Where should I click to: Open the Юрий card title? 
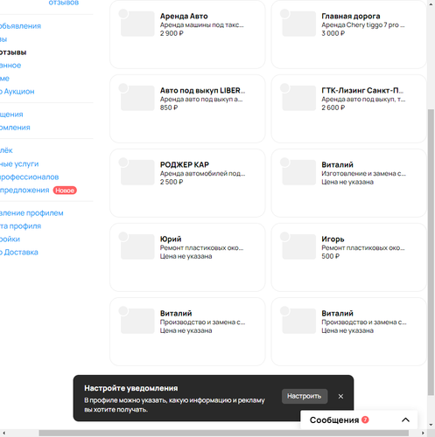(x=171, y=239)
